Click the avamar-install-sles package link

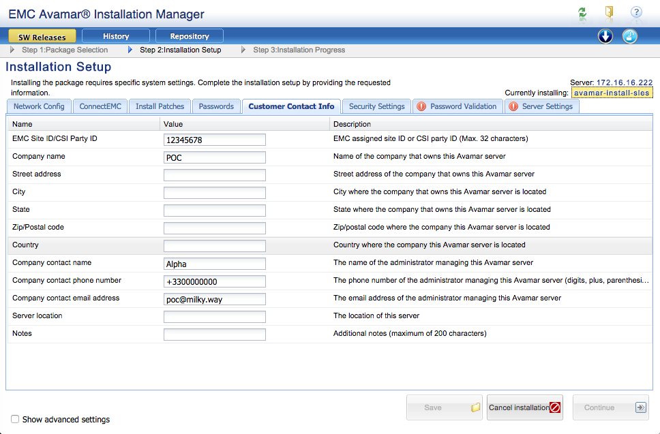[x=612, y=93]
